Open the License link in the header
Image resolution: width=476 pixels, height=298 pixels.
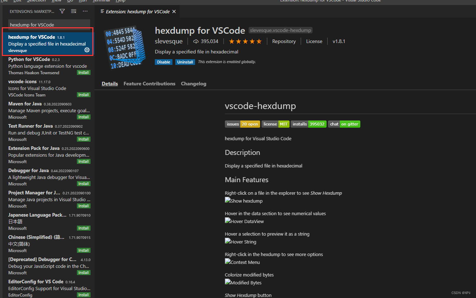point(314,42)
